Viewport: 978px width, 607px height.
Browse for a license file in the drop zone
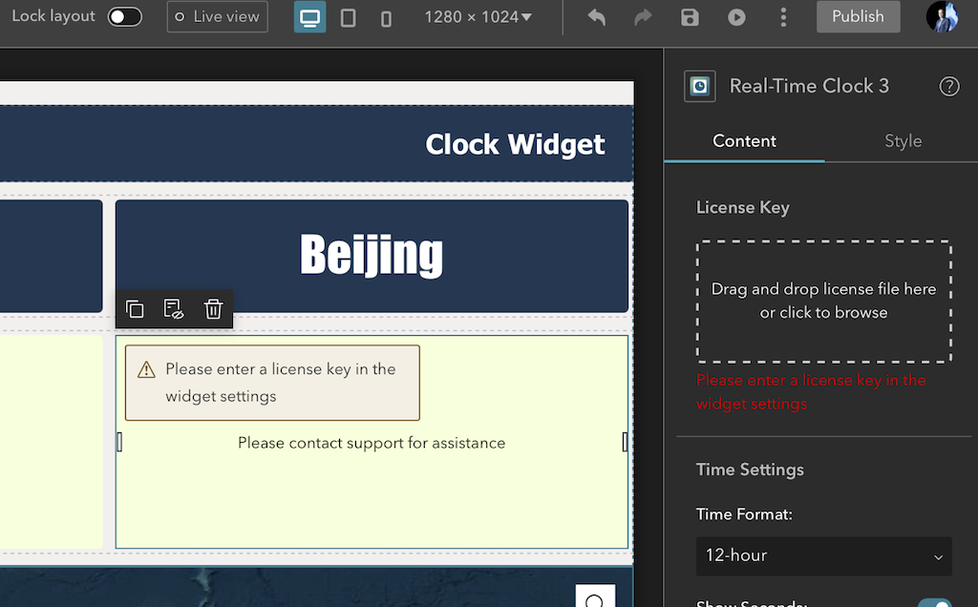(823, 301)
